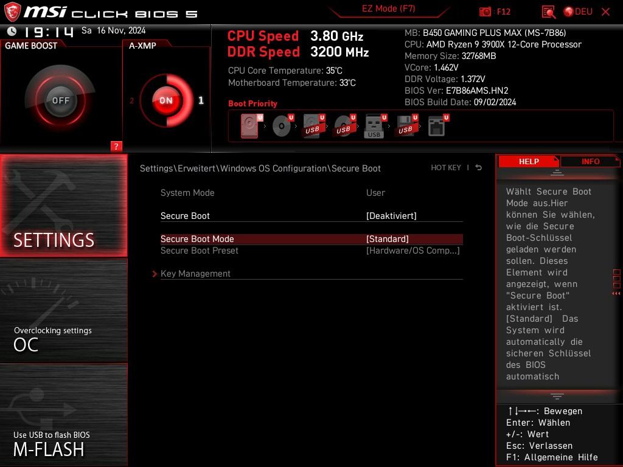Open the Secure Boot Preset value dropdown
623x467 pixels.
pyautogui.click(x=413, y=251)
